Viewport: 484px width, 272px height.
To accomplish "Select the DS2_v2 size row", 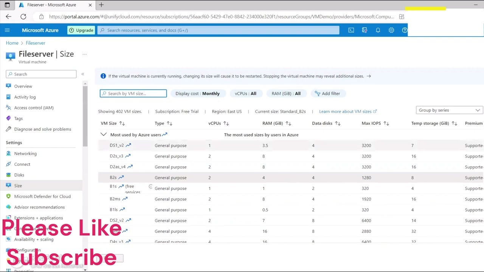I will 291,221.
